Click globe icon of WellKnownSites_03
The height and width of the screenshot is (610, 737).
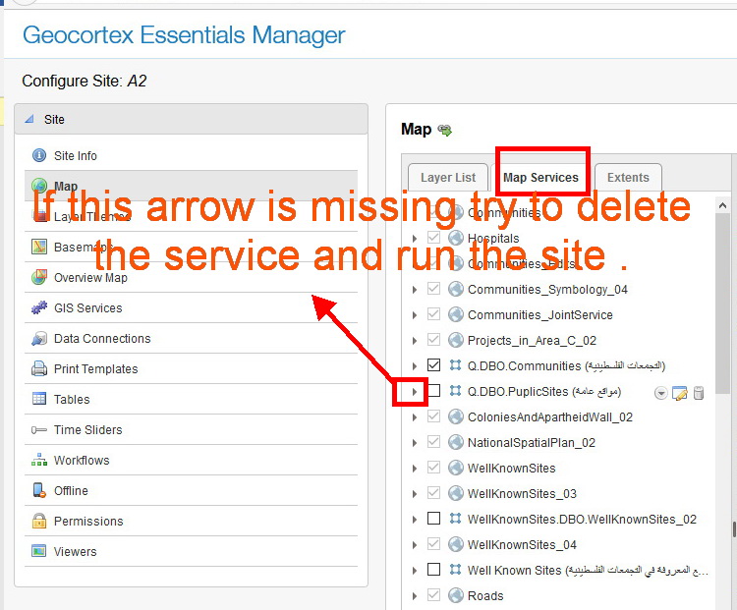(x=455, y=493)
